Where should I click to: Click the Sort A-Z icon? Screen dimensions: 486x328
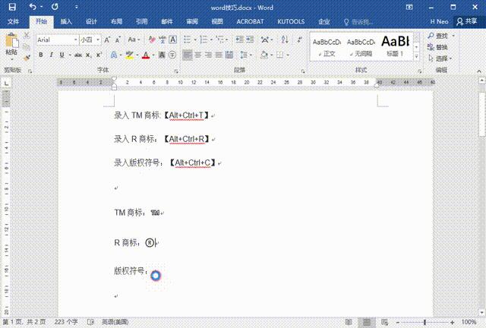(285, 39)
